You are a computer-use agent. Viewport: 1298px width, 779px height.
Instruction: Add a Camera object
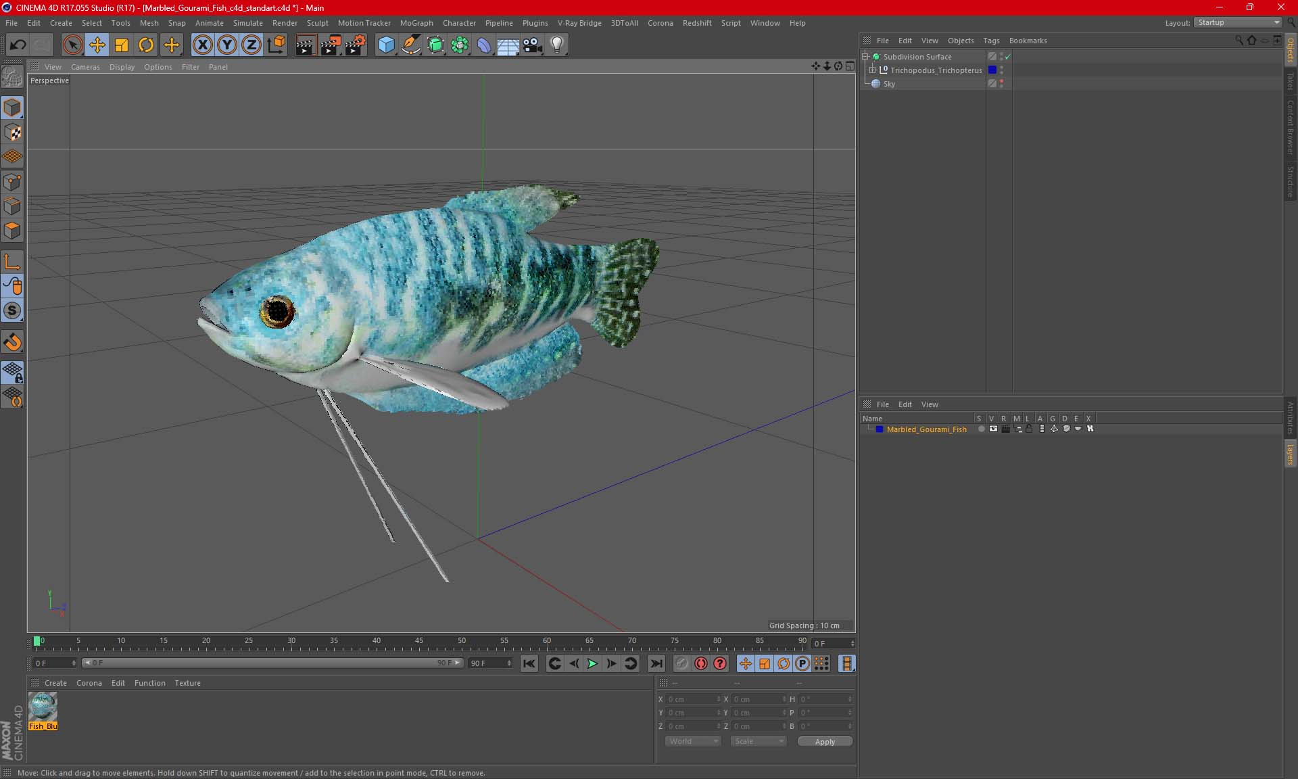pos(533,45)
